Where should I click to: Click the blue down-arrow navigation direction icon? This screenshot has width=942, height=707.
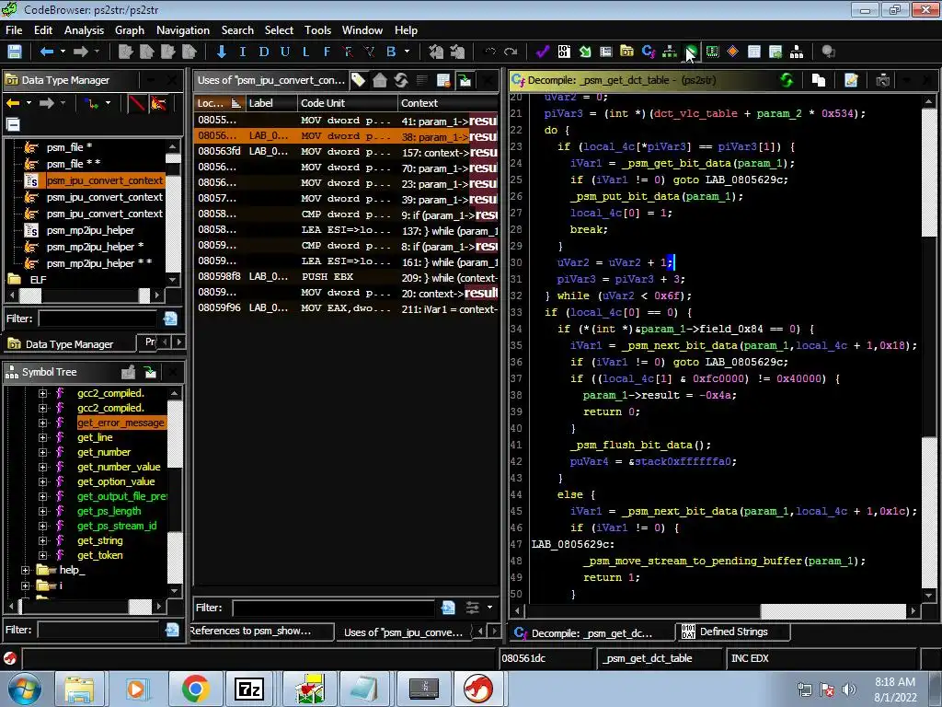pyautogui.click(x=221, y=52)
